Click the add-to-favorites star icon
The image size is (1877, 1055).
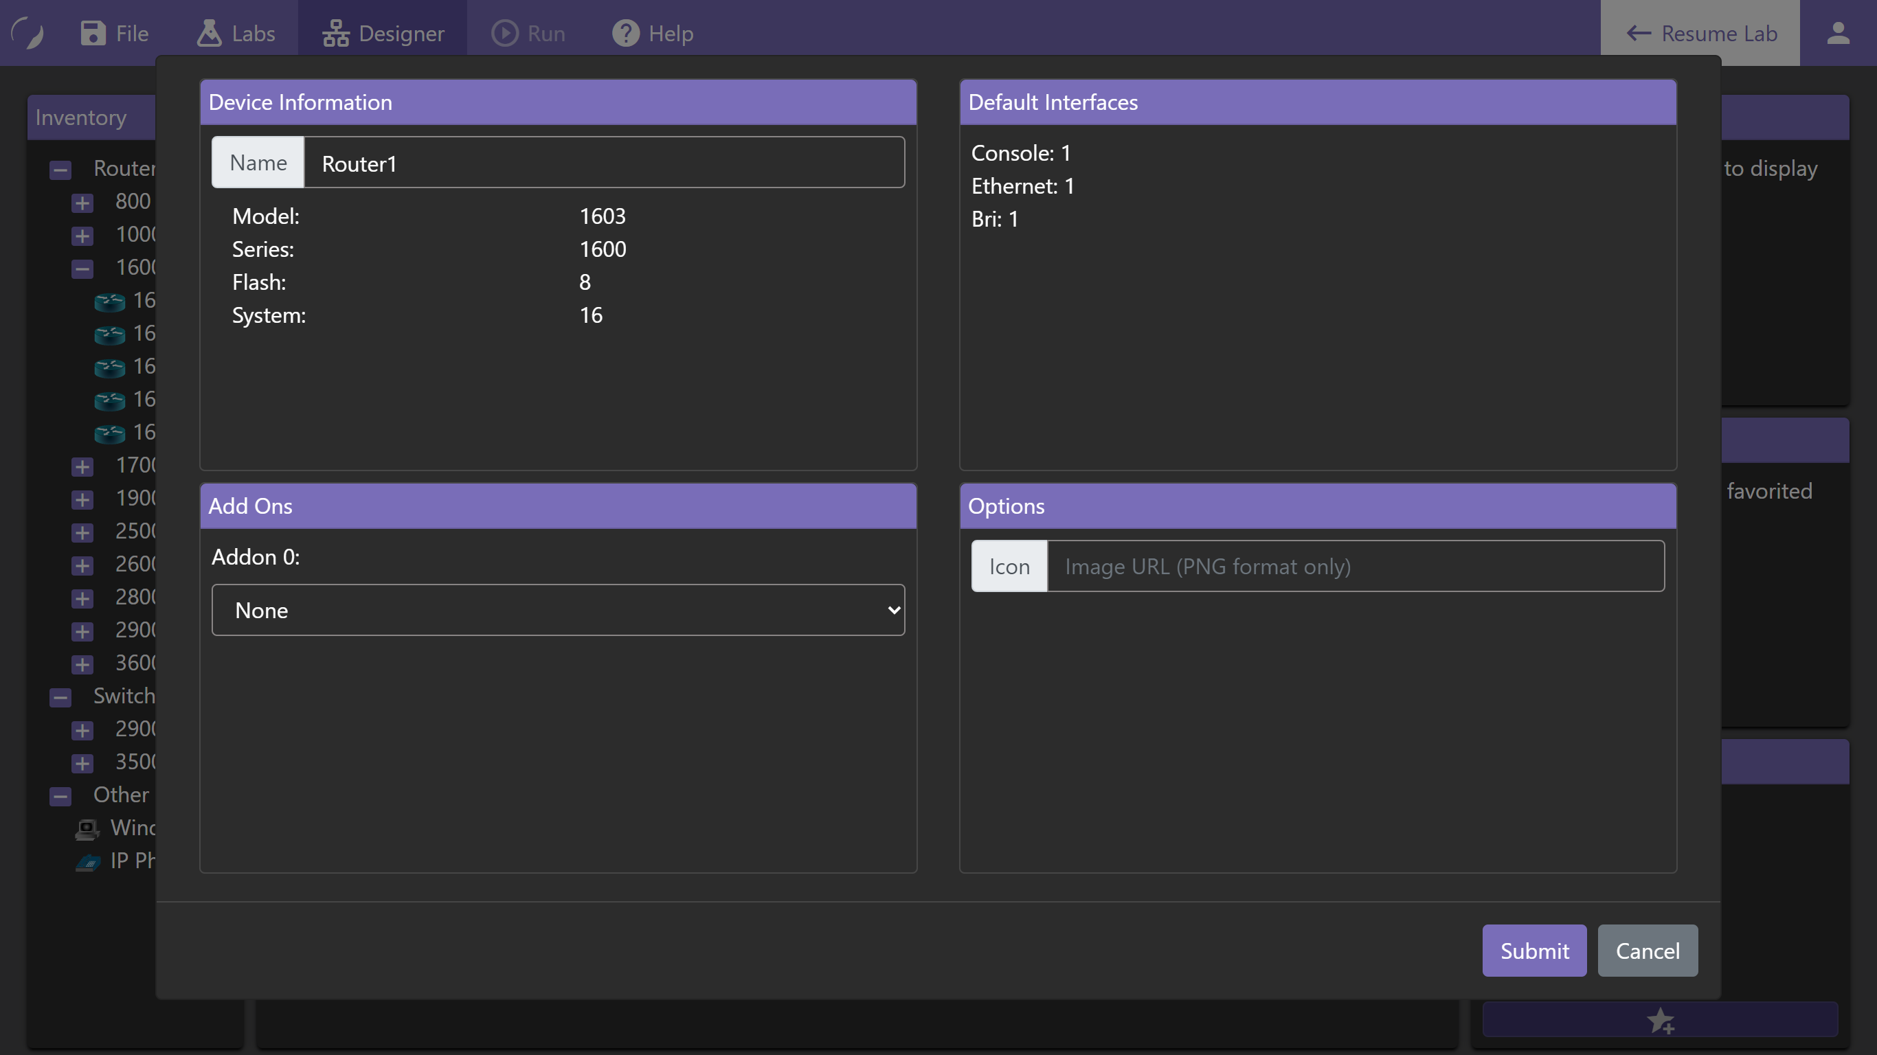point(1661,1020)
